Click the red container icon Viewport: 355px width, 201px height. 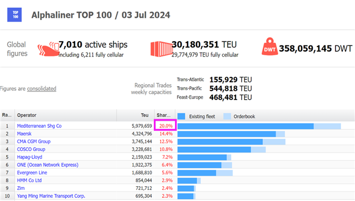pyautogui.click(x=162, y=49)
